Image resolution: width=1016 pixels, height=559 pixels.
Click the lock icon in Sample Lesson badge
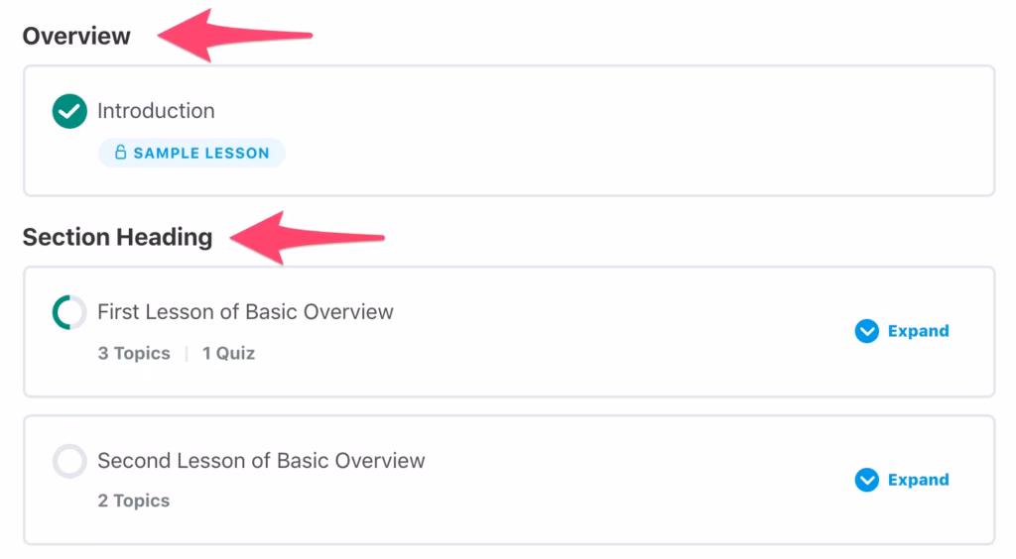[x=120, y=153]
